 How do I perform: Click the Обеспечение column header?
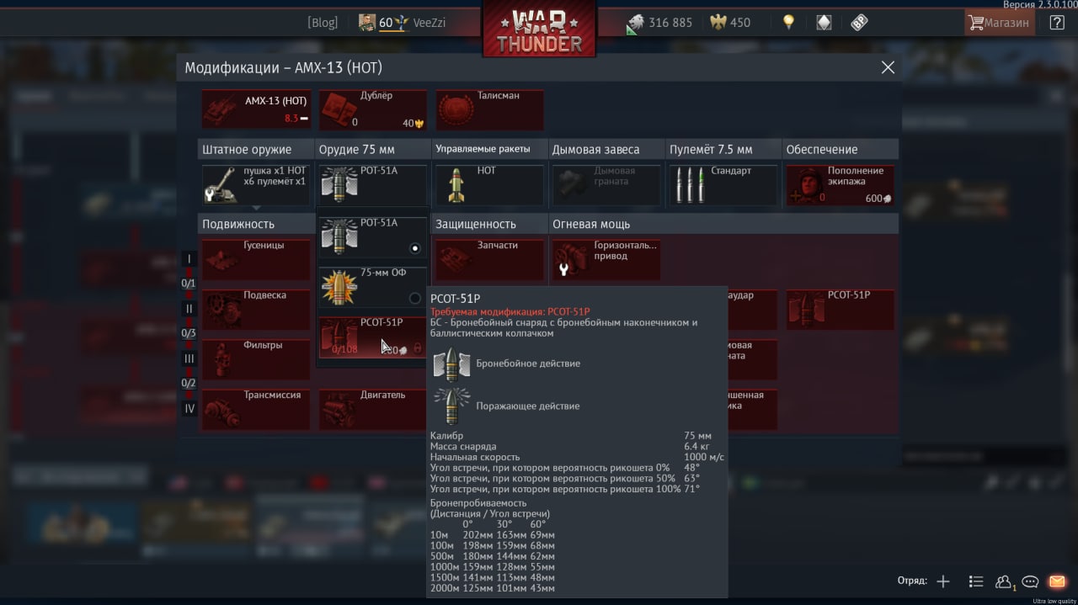point(841,149)
